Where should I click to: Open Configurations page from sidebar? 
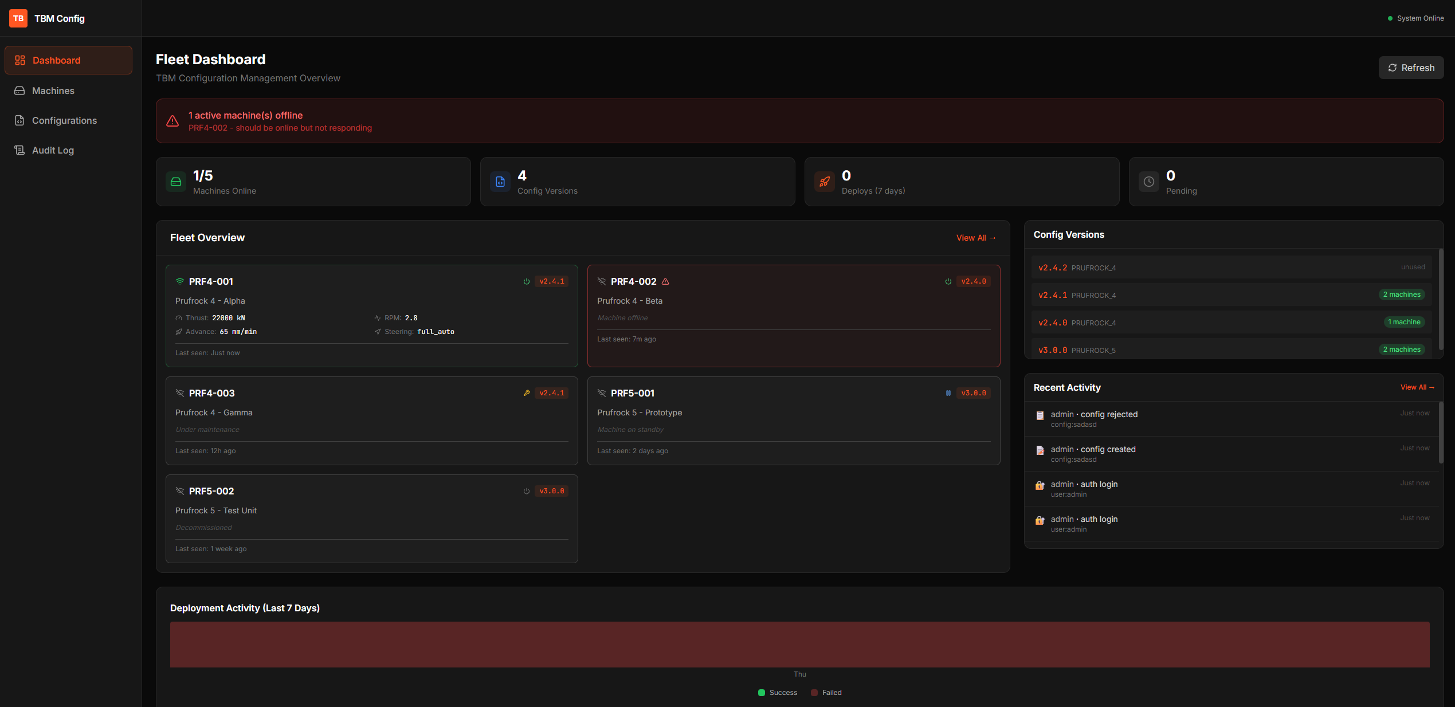(68, 120)
